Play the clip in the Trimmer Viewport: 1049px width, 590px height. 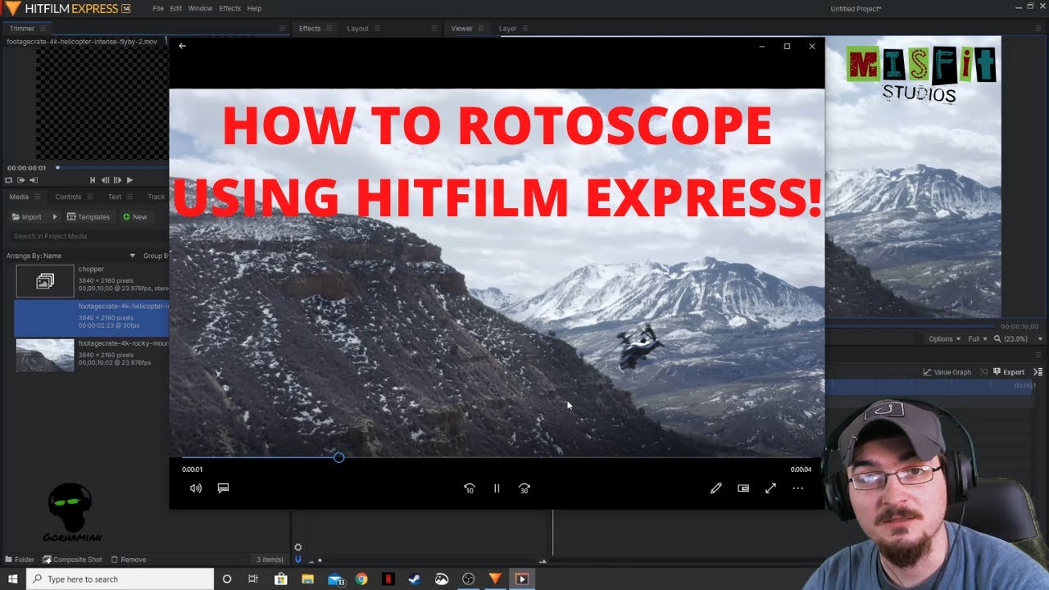click(x=129, y=179)
